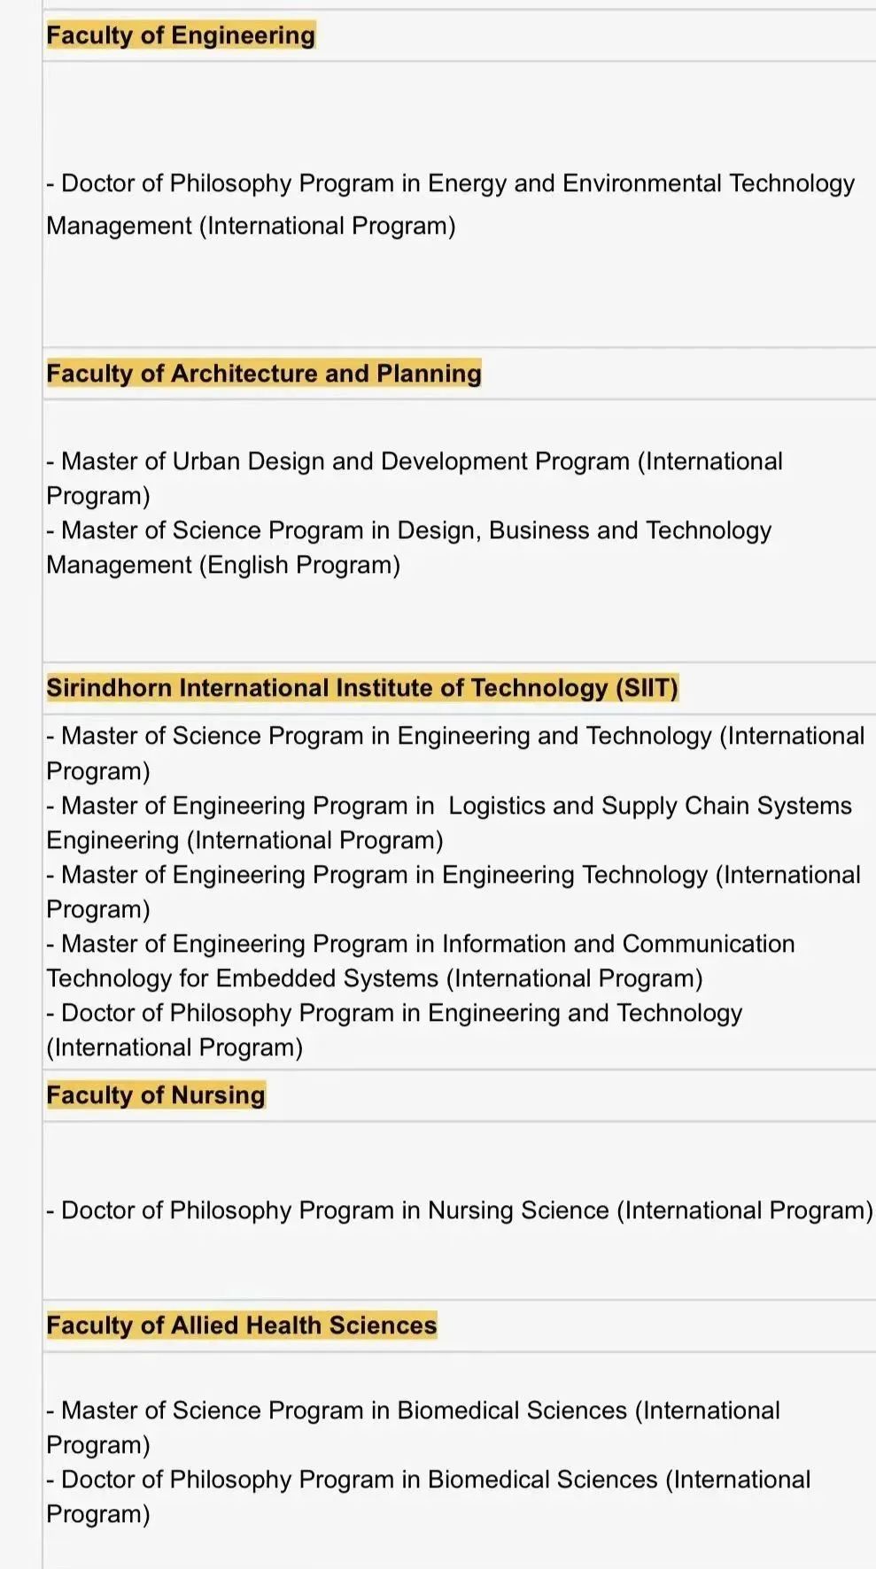Click Doctor of Philosophy in Energy and Environmental Technology
Screen dimensions: 876x1569
[450, 205]
